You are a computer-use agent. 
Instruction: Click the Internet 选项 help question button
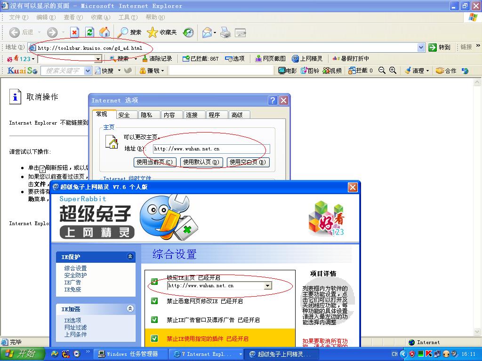pyautogui.click(x=273, y=101)
